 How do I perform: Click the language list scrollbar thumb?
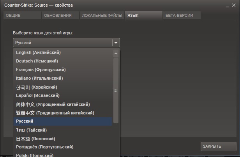pos(116,90)
